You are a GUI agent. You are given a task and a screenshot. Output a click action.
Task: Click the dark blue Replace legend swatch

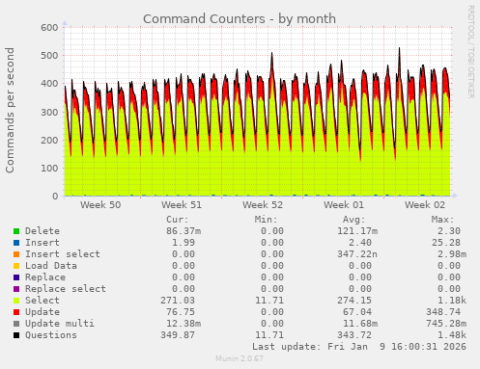click(x=16, y=277)
